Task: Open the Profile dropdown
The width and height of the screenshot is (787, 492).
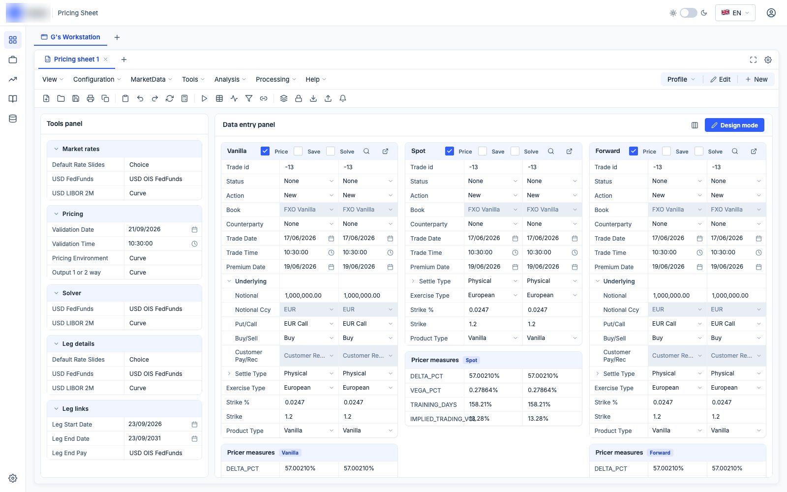Action: pyautogui.click(x=681, y=79)
